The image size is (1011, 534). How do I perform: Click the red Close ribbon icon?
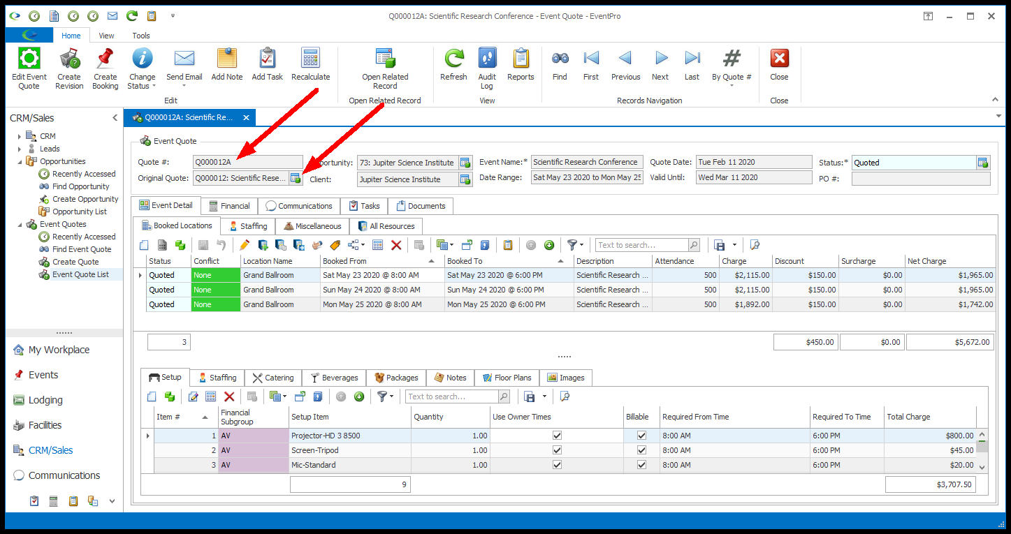(x=779, y=58)
